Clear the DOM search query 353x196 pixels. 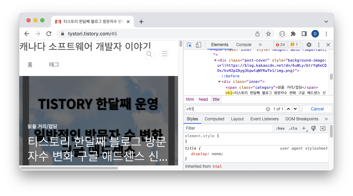(x=268, y=109)
